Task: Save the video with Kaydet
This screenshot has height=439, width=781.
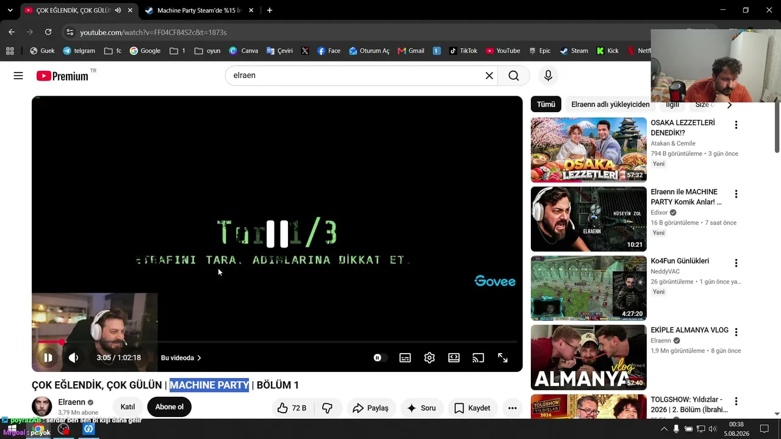Action: click(x=472, y=408)
